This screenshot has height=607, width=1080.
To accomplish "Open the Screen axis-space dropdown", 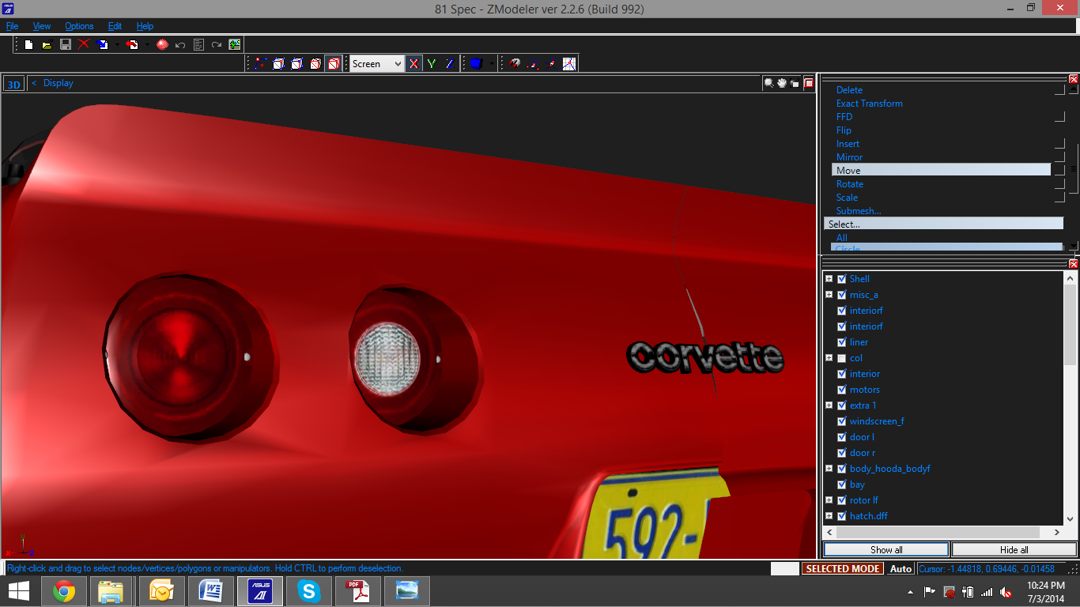I will [377, 63].
